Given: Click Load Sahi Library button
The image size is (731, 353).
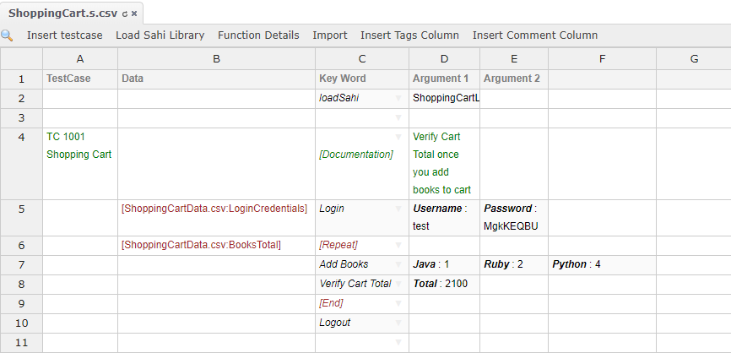Looking at the screenshot, I should [x=160, y=35].
